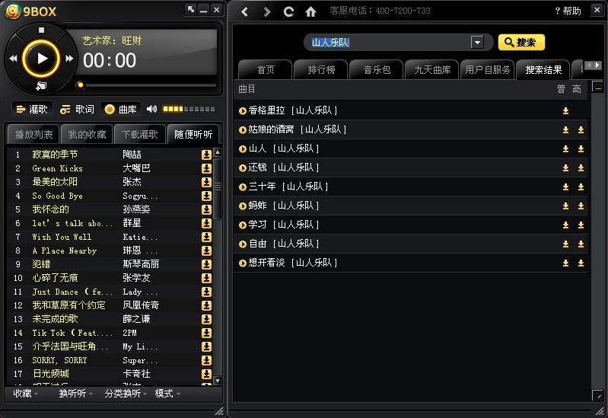Open the 换听听 dropdown menu
This screenshot has width=608, height=418.
click(75, 394)
